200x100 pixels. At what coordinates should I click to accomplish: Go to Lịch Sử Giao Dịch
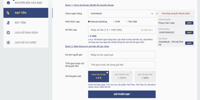(26, 32)
